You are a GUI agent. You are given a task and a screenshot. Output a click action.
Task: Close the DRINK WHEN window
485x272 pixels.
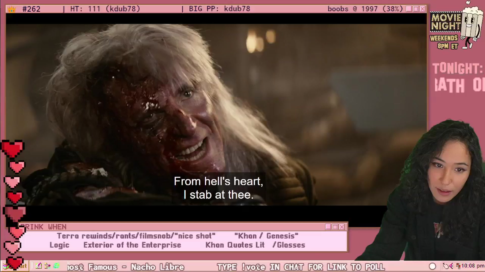point(342,227)
